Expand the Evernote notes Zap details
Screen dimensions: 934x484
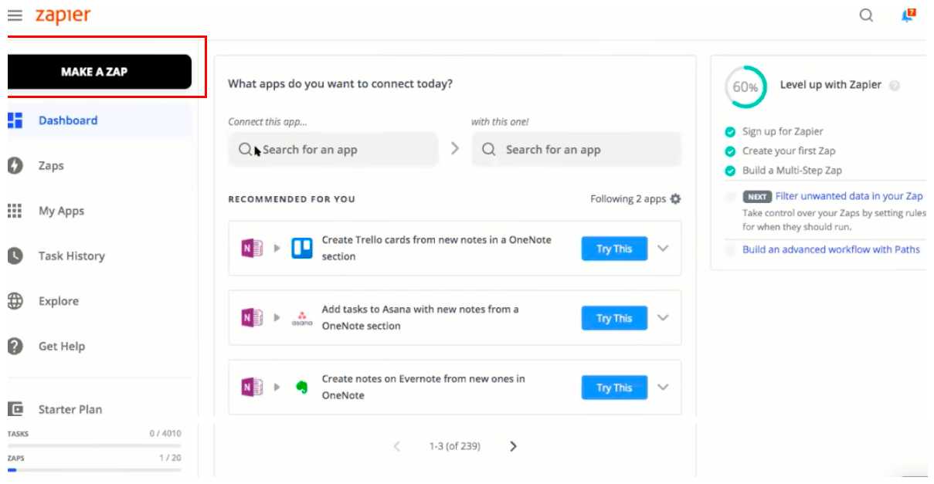pos(662,388)
